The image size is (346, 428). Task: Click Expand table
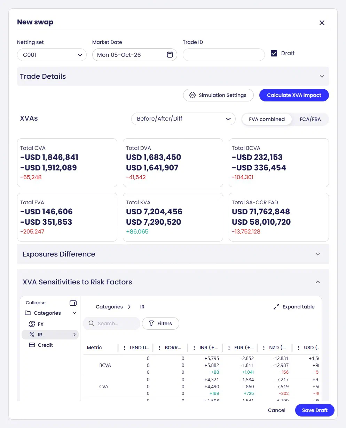tap(294, 307)
